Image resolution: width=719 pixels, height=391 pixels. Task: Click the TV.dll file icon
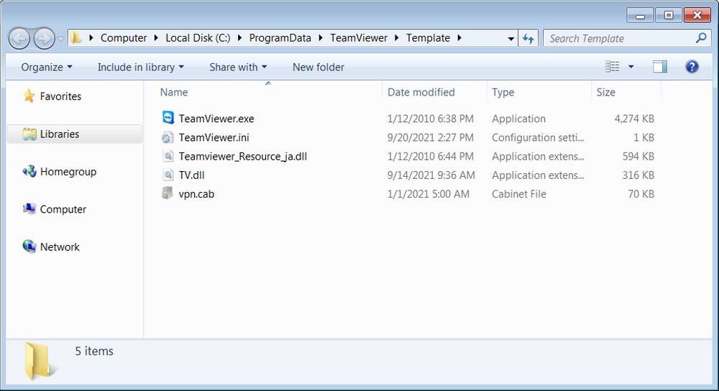pos(168,175)
